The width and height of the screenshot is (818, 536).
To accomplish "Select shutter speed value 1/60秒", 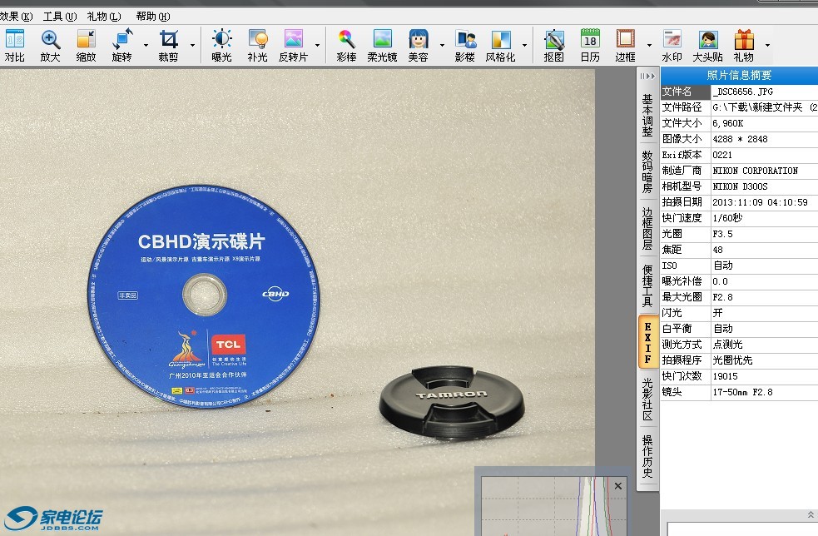I will [x=727, y=218].
